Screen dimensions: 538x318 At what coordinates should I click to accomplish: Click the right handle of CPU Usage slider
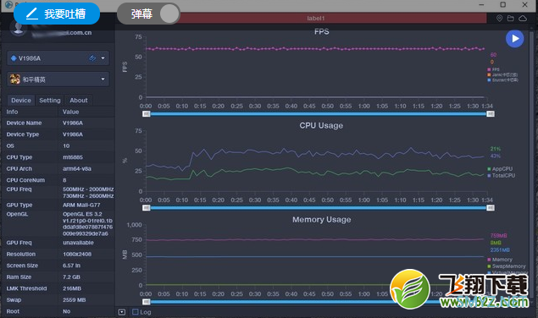[491, 208]
